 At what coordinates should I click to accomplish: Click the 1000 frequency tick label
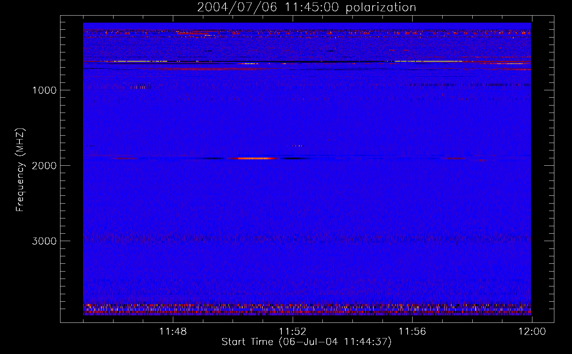coord(44,90)
